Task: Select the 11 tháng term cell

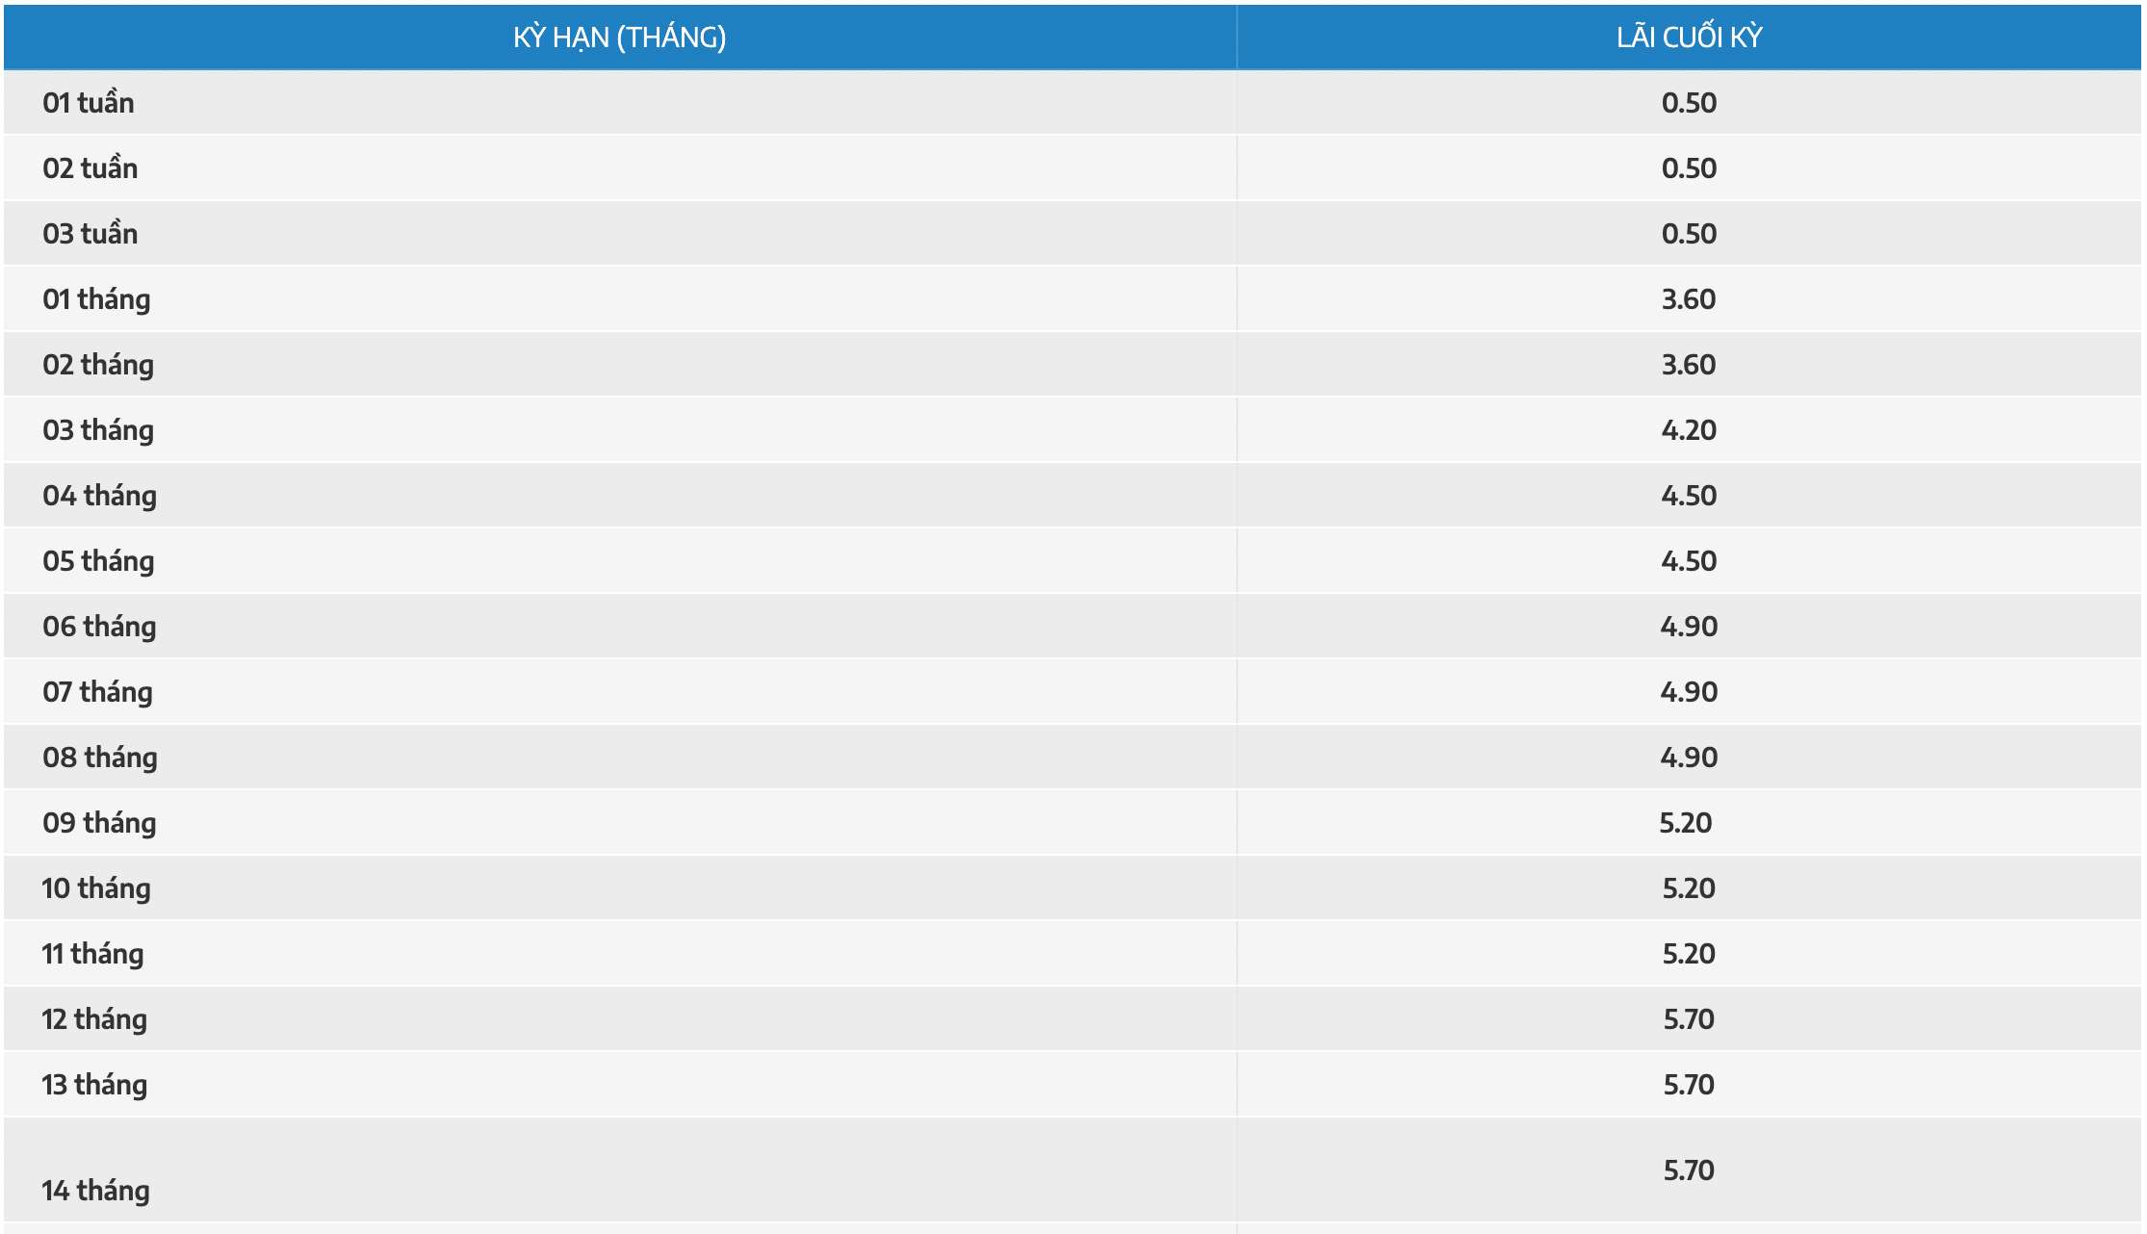Action: pyautogui.click(x=92, y=954)
